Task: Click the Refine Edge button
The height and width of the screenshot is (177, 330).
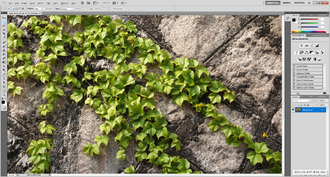Action: click(118, 8)
